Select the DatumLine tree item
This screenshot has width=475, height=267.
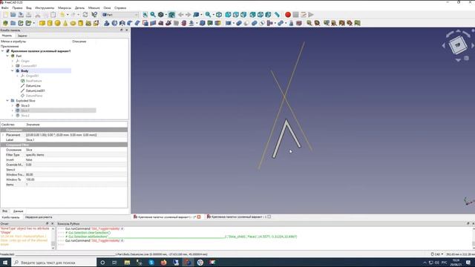pyautogui.click(x=33, y=86)
